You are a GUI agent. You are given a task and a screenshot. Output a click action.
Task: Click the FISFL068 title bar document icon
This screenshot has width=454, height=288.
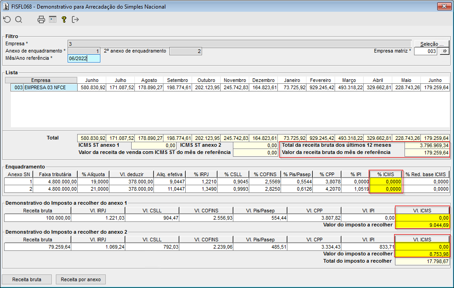[5, 7]
